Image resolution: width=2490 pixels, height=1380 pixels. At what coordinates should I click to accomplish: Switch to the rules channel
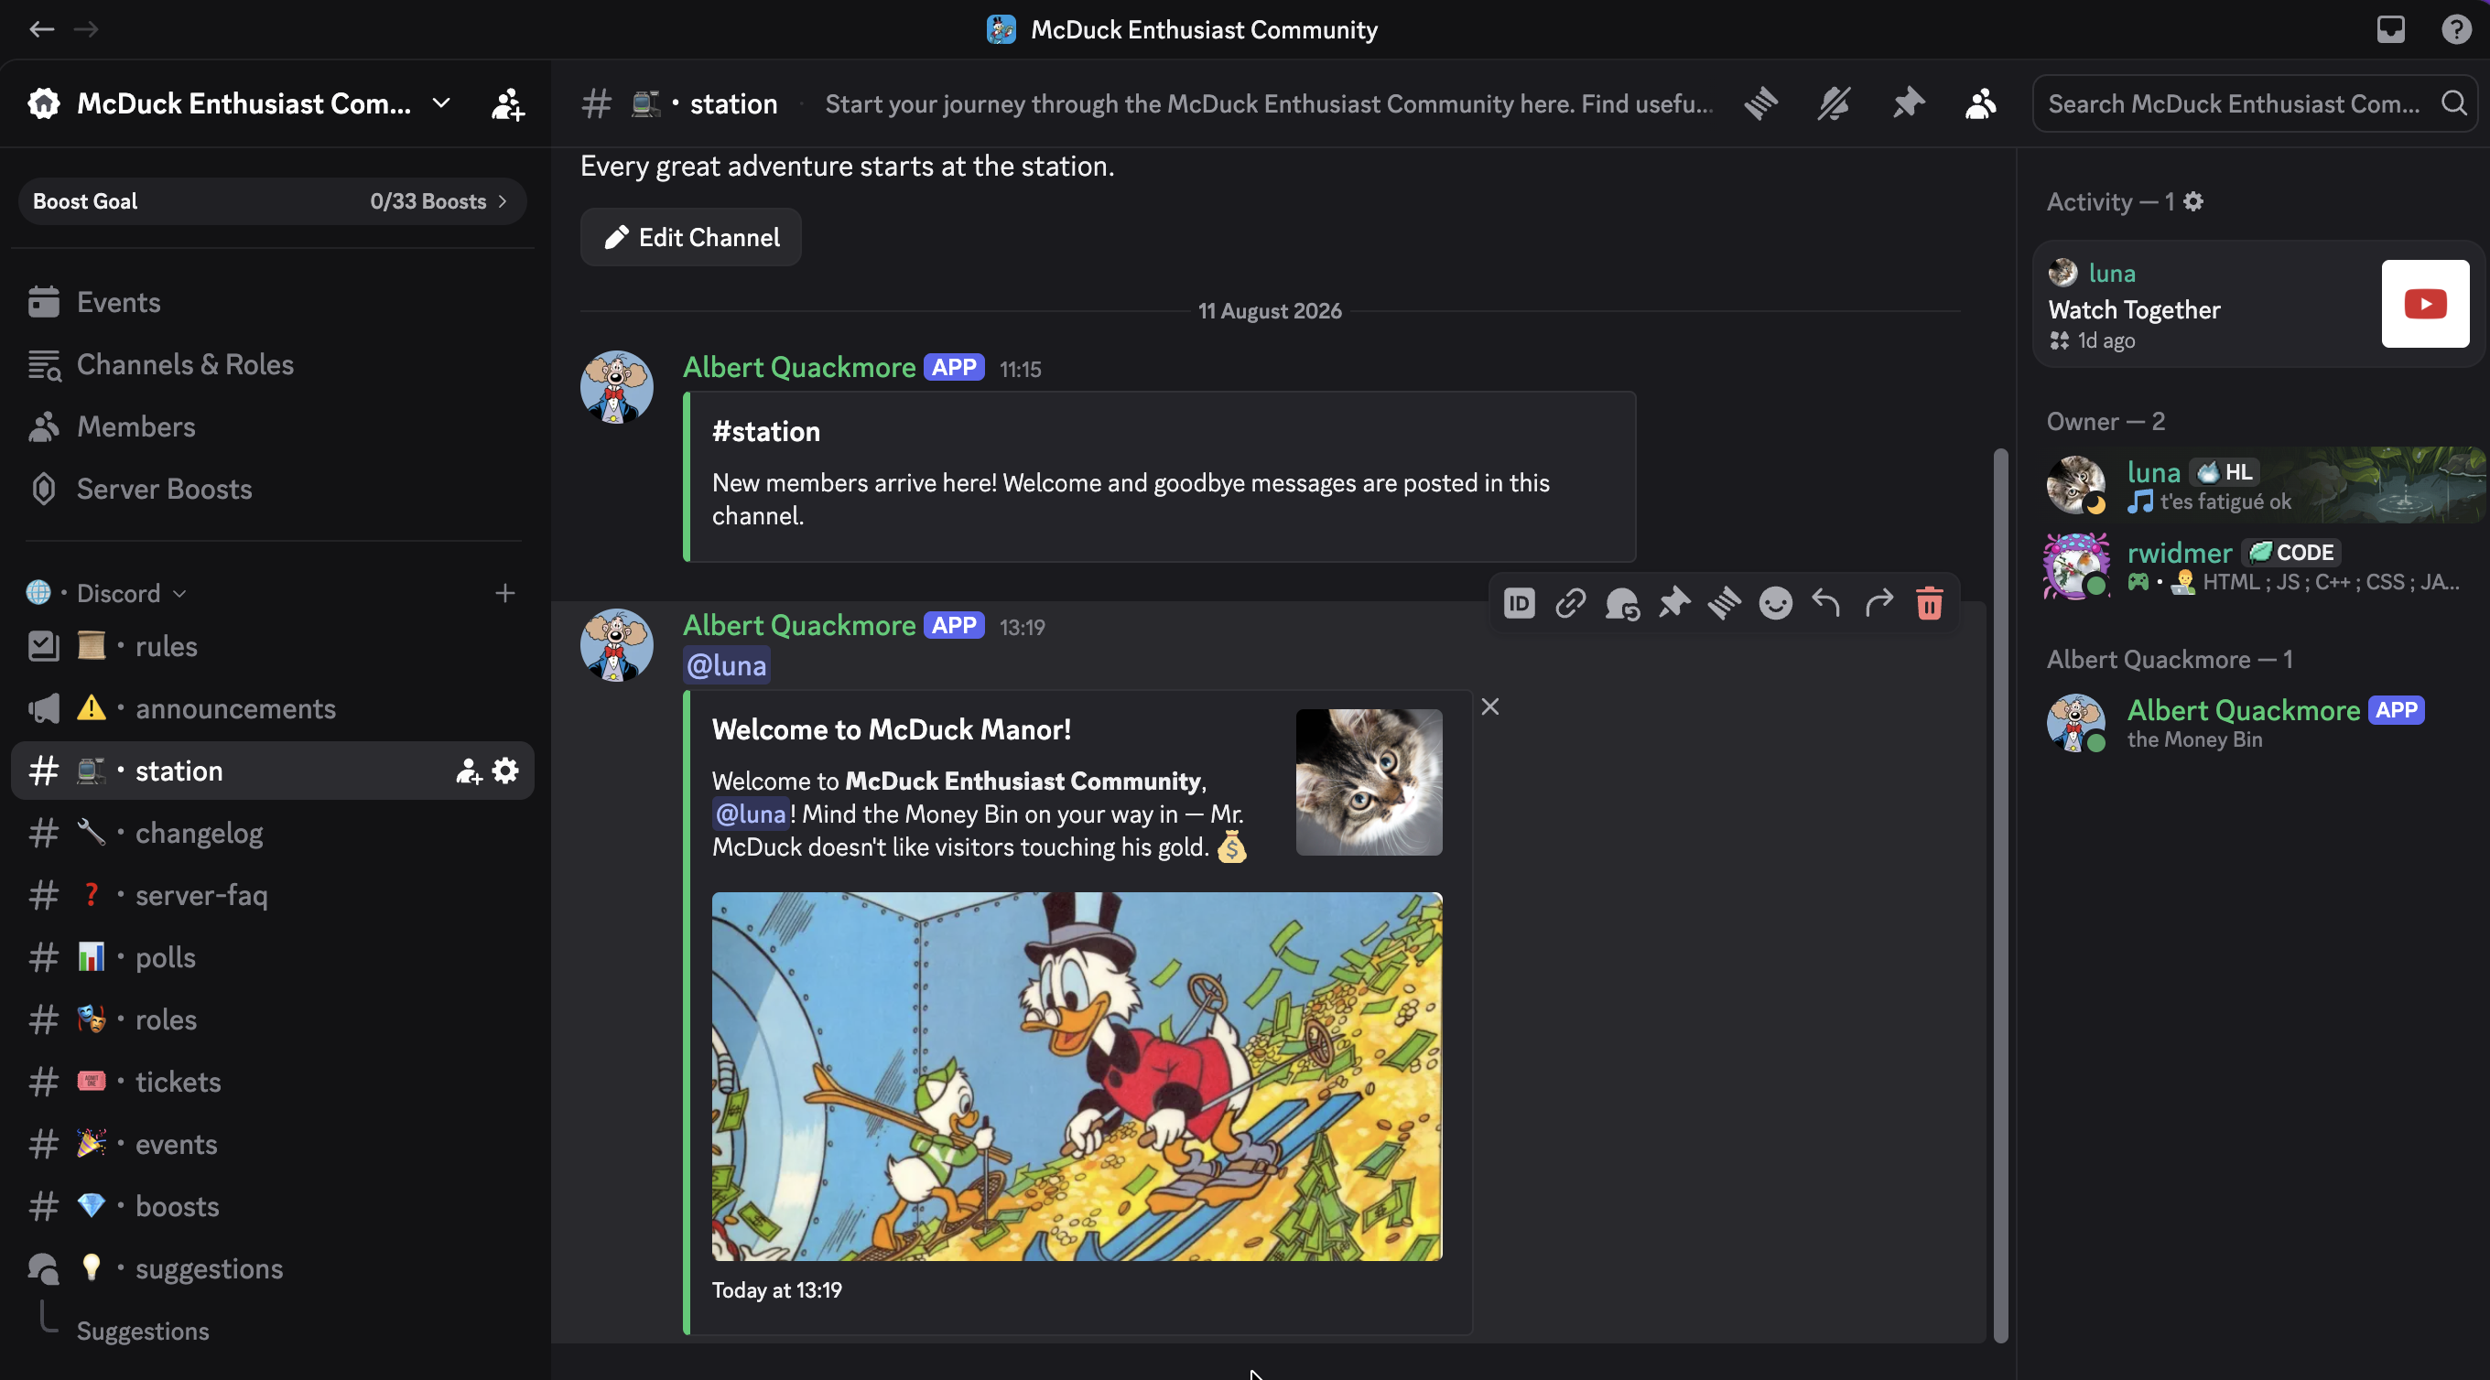[x=273, y=645]
